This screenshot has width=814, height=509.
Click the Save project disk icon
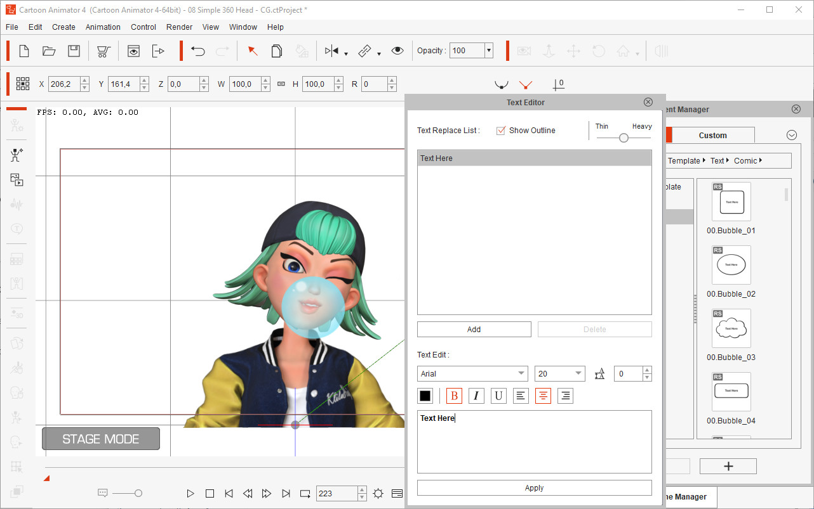pyautogui.click(x=74, y=51)
